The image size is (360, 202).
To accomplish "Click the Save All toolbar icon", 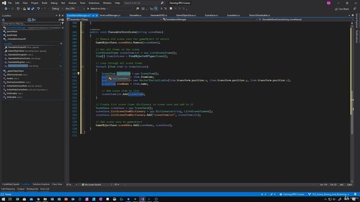I will (x=33, y=9).
